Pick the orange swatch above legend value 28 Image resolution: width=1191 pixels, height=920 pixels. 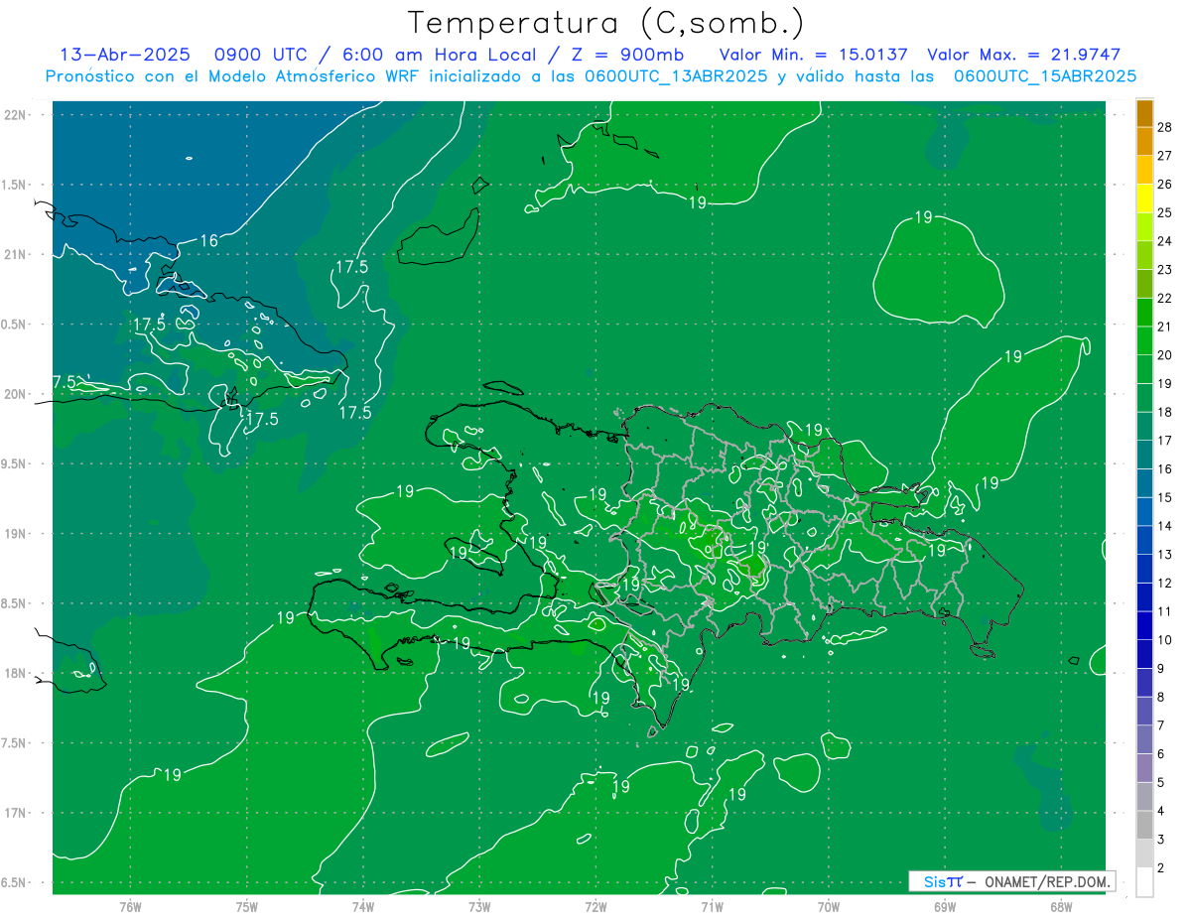[1144, 113]
